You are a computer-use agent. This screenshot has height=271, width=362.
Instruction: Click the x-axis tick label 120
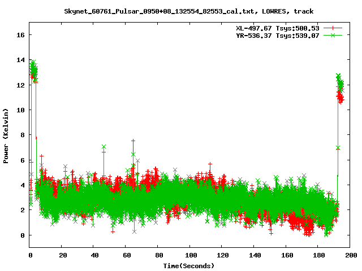coord(223,255)
